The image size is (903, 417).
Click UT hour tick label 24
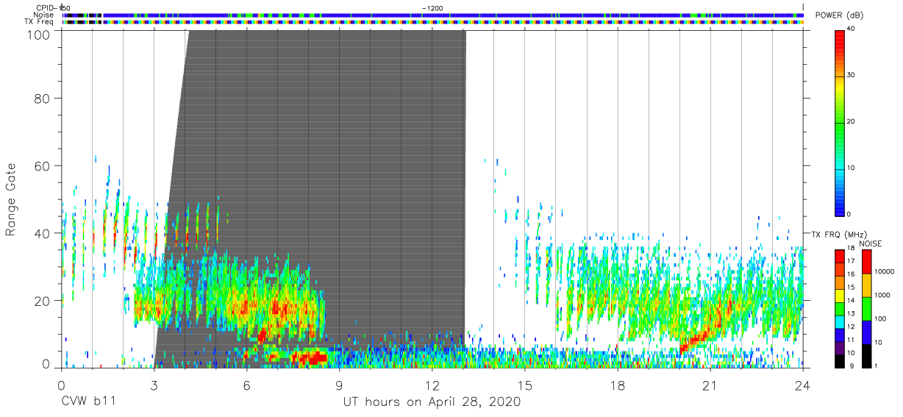point(803,385)
